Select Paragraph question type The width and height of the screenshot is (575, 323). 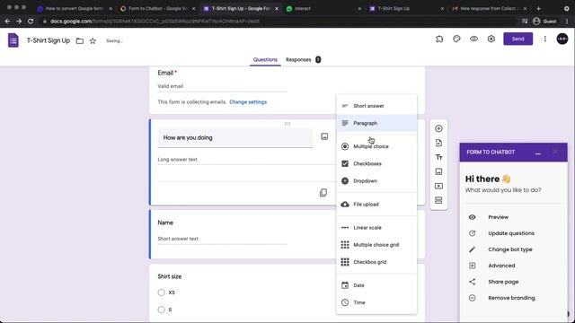click(x=376, y=123)
